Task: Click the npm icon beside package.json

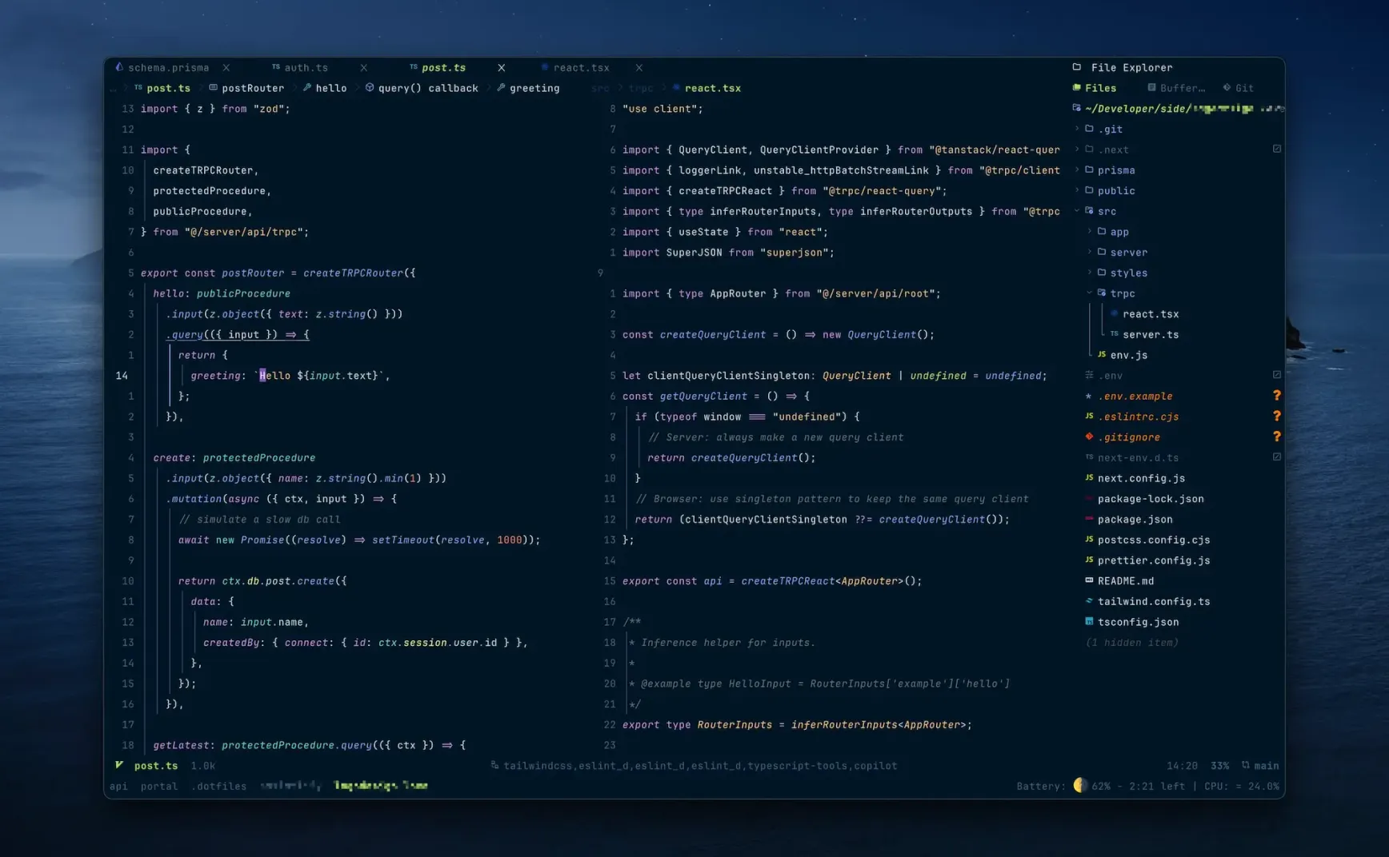Action: click(x=1089, y=519)
